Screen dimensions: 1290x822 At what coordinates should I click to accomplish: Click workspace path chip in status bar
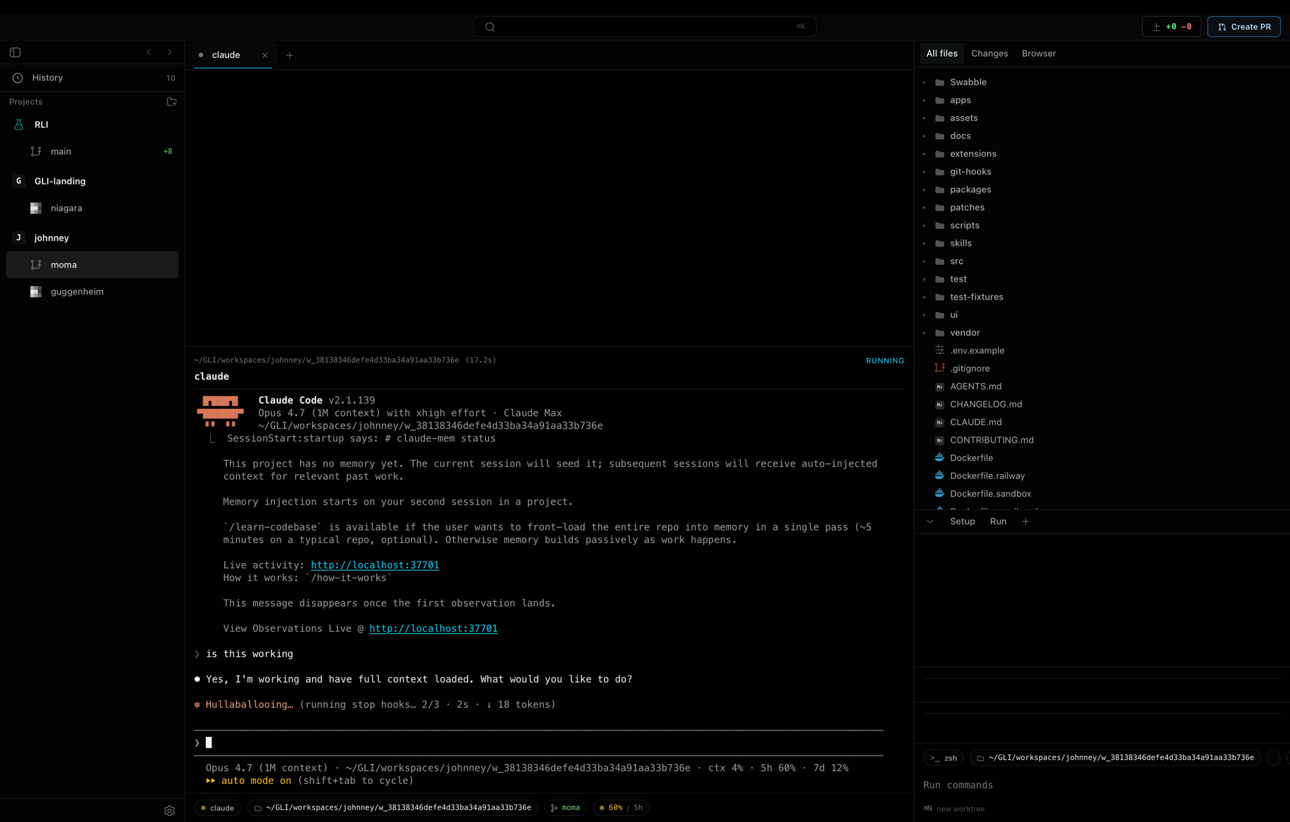click(393, 808)
